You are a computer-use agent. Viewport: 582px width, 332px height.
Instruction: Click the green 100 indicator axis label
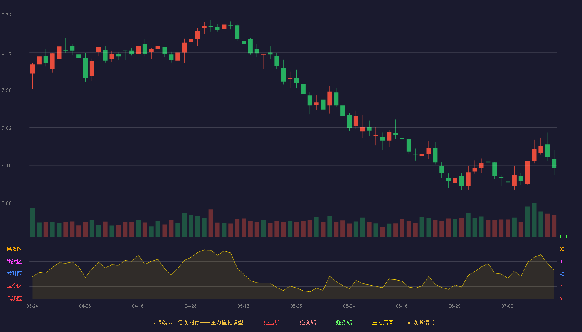[x=563, y=237]
